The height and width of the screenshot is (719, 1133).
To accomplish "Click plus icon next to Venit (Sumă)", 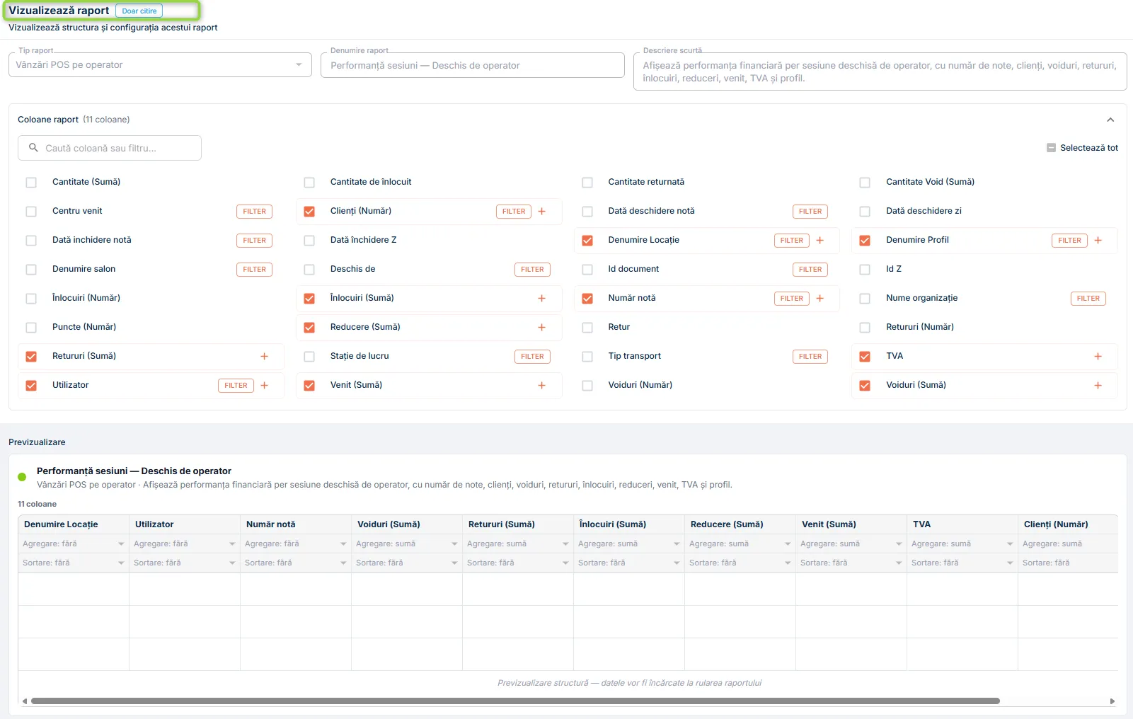I will click(542, 385).
